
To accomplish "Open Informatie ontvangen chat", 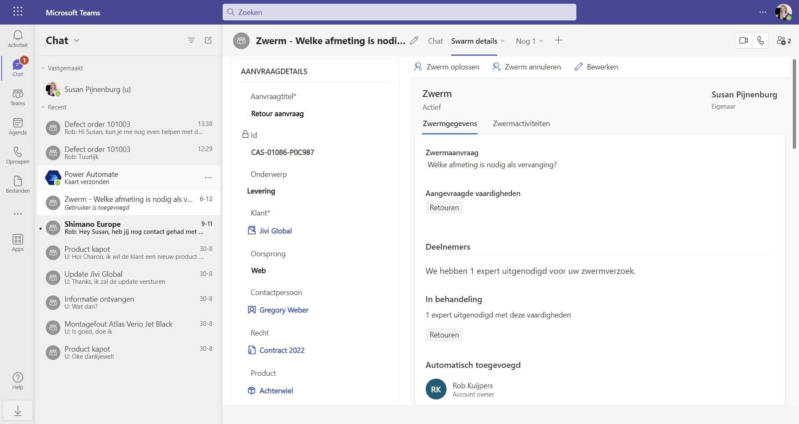I will tap(129, 303).
